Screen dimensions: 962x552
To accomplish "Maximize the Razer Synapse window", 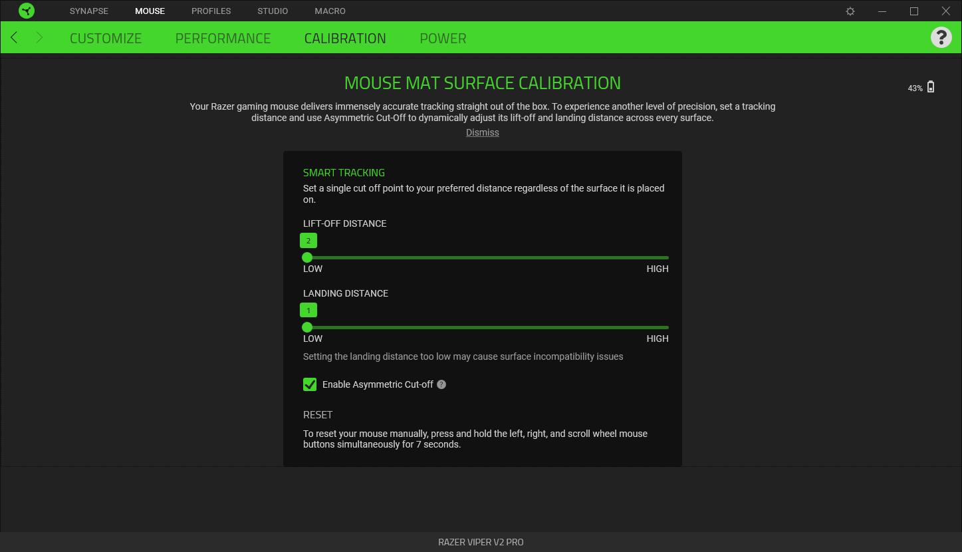I will [x=914, y=11].
